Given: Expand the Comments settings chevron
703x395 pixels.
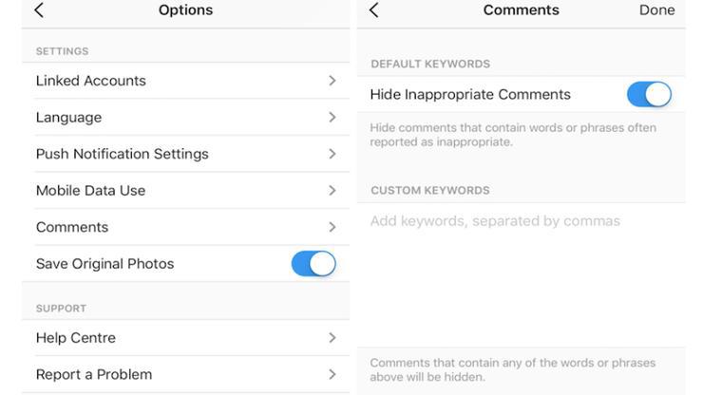Looking at the screenshot, I should 332,227.
